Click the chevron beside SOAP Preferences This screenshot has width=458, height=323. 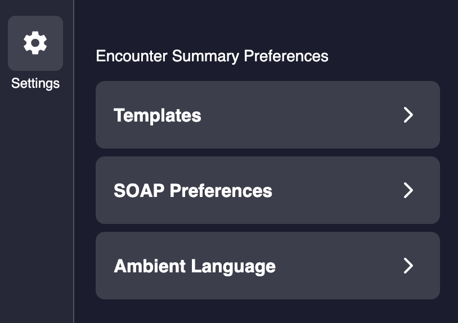(408, 190)
